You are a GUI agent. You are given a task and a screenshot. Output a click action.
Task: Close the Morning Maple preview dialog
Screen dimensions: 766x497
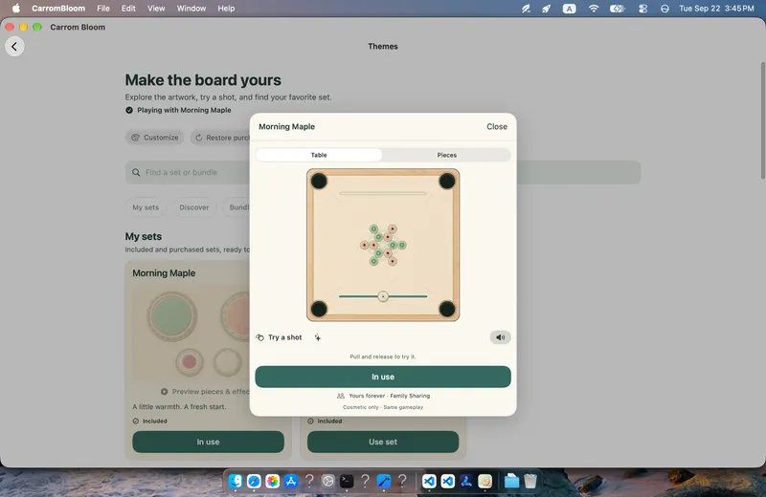tap(496, 126)
